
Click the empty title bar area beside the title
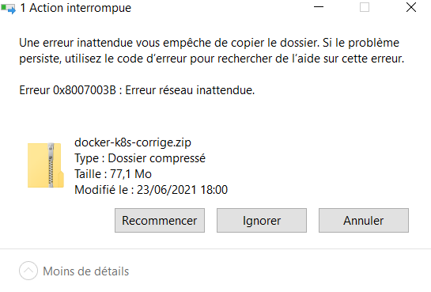(x=220, y=8)
